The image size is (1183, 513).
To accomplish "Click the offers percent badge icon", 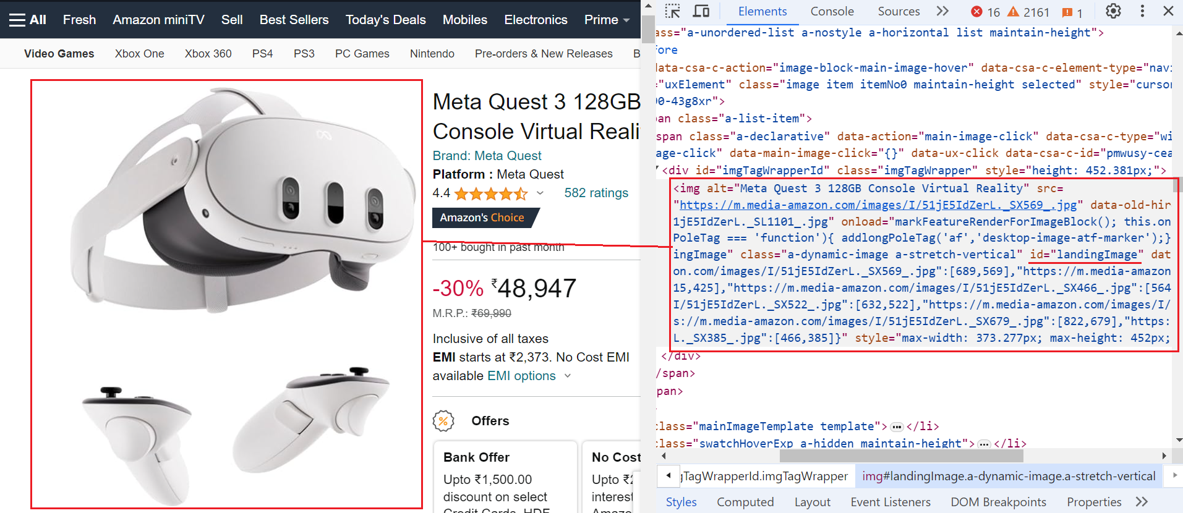I will pyautogui.click(x=443, y=421).
